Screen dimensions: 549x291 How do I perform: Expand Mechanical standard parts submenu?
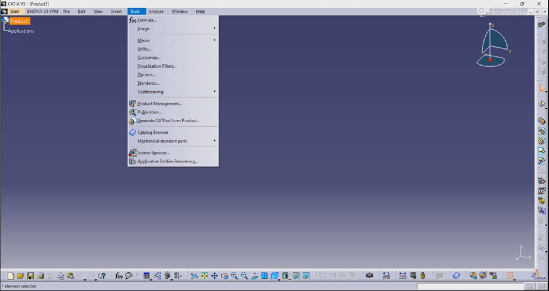[173, 141]
